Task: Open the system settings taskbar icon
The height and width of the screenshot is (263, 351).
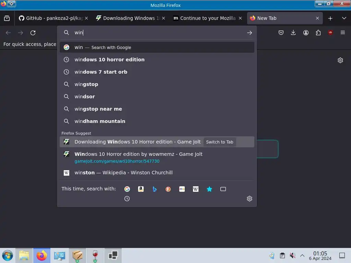Action: [x=60, y=255]
